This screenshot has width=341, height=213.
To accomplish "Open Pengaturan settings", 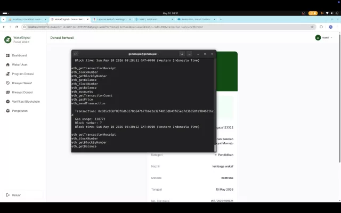I will pyautogui.click(x=20, y=111).
